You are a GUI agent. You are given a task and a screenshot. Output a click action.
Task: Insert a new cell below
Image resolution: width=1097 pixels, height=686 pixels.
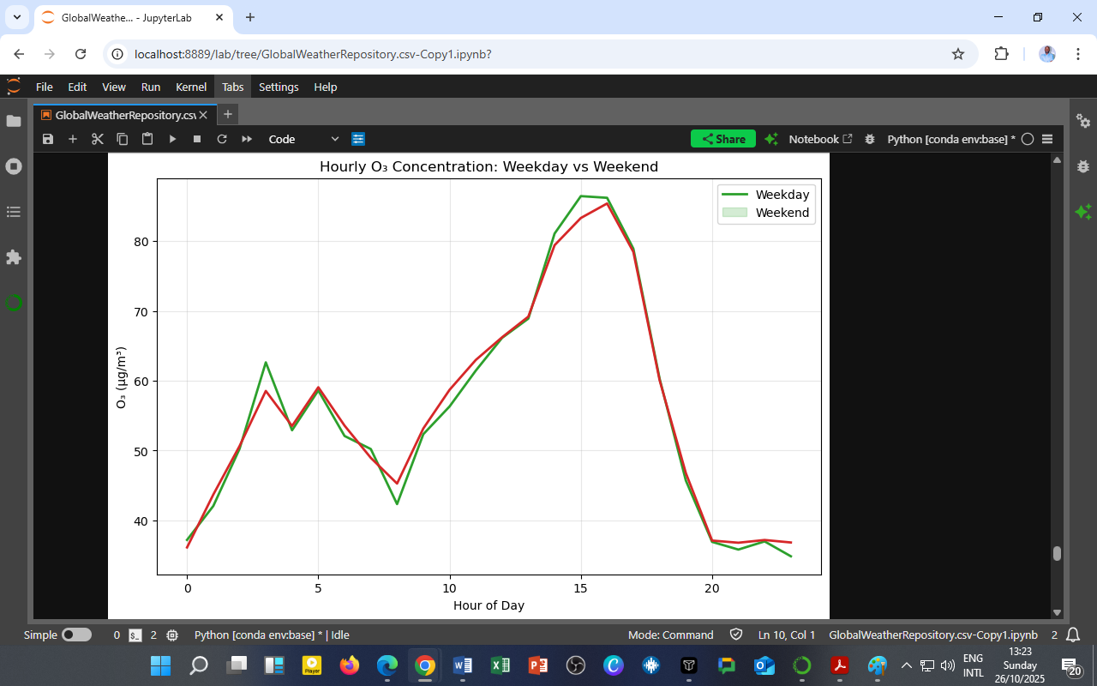pyautogui.click(x=73, y=139)
